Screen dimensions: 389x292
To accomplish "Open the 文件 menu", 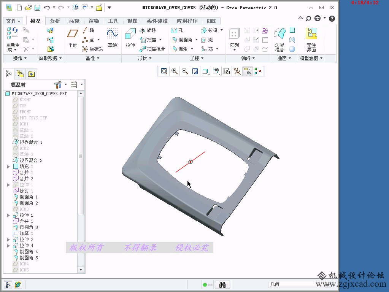I will 13,21.
